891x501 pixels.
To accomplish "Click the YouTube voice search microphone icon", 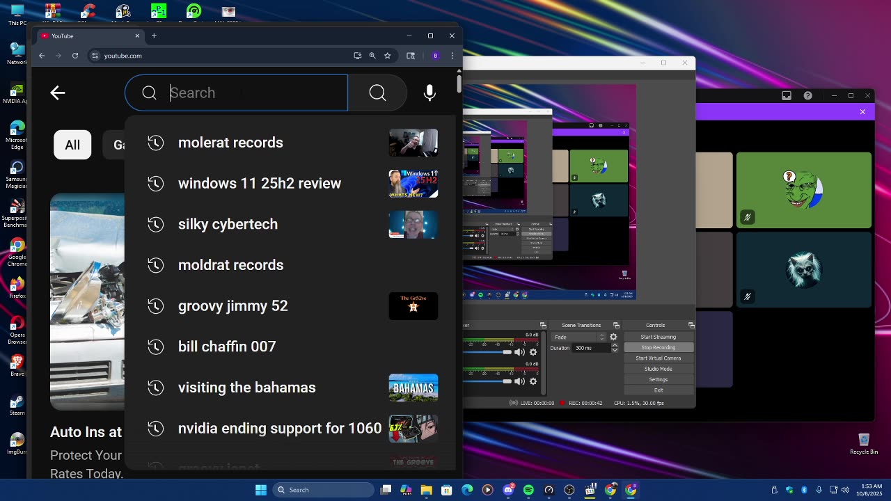I will [429, 93].
